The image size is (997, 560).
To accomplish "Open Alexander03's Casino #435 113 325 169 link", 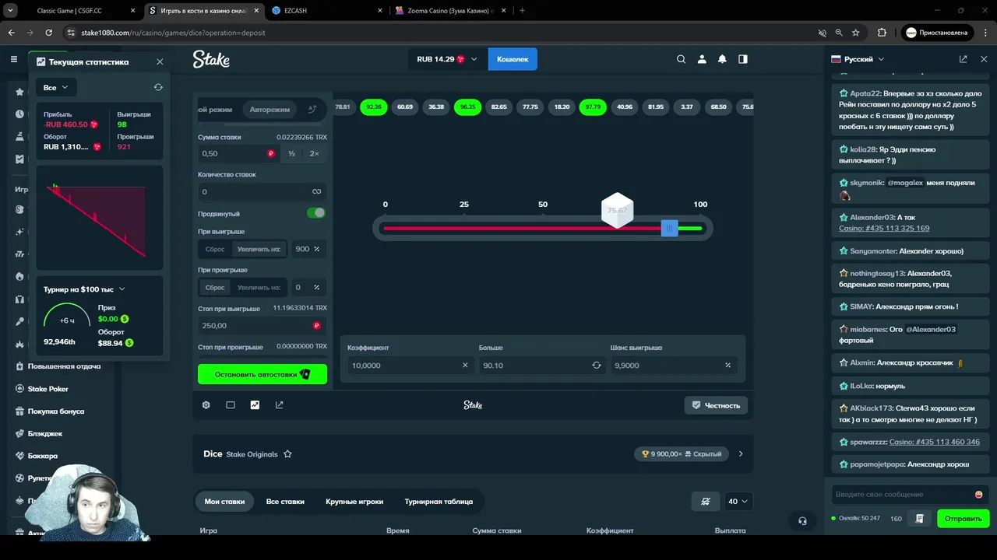I will tap(884, 229).
